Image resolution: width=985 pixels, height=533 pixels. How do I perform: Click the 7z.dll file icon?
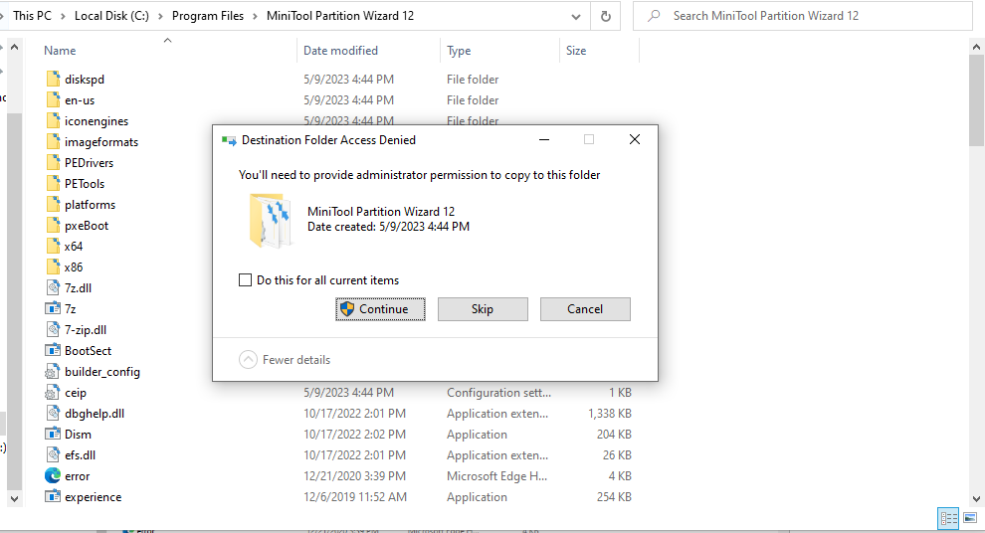tap(54, 287)
